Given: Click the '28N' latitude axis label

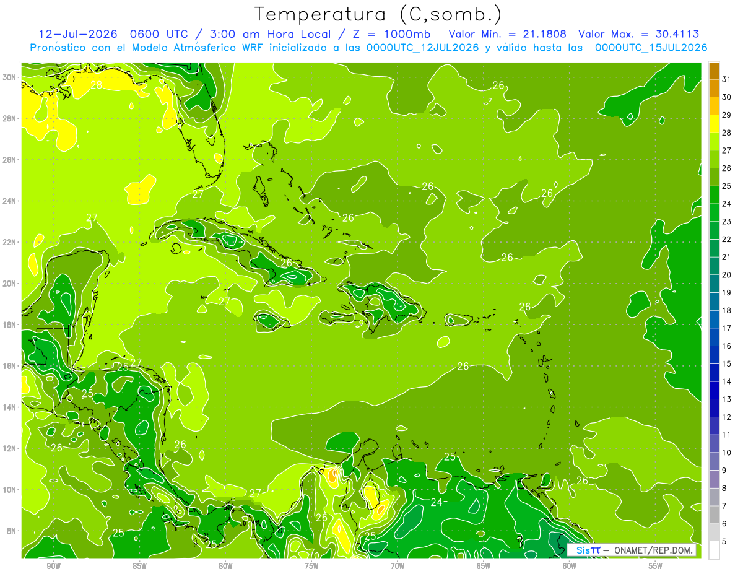Looking at the screenshot, I should (x=10, y=118).
